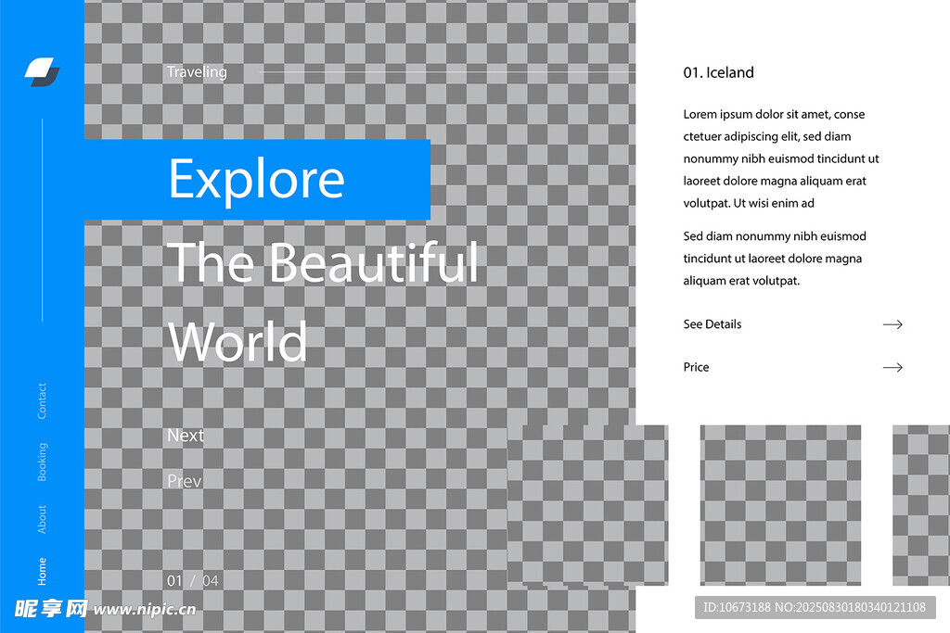Viewport: 950px width, 633px height.
Task: Select the first image thumbnail
Action: coord(587,505)
